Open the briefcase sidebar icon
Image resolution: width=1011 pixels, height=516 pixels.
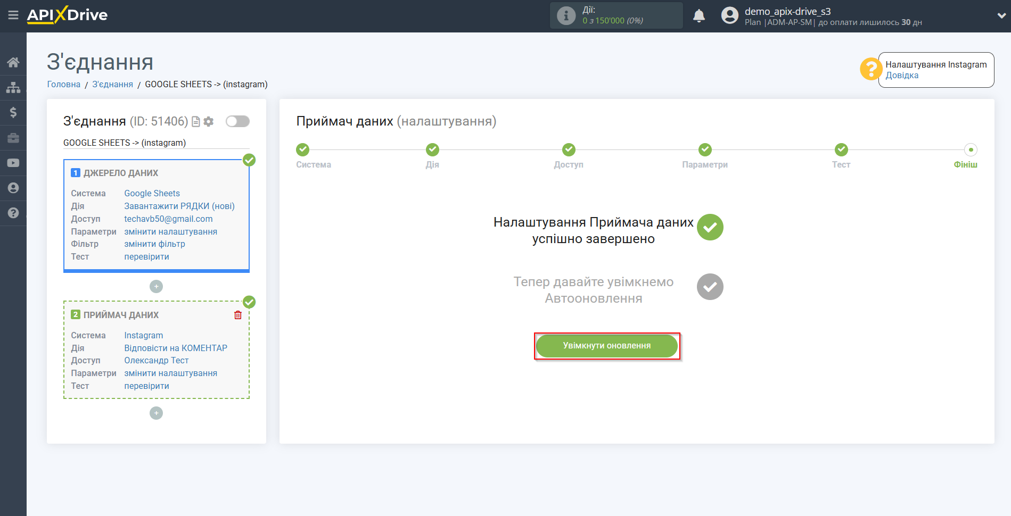(x=13, y=138)
